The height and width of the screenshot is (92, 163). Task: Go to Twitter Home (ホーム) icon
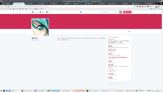click(32, 12)
